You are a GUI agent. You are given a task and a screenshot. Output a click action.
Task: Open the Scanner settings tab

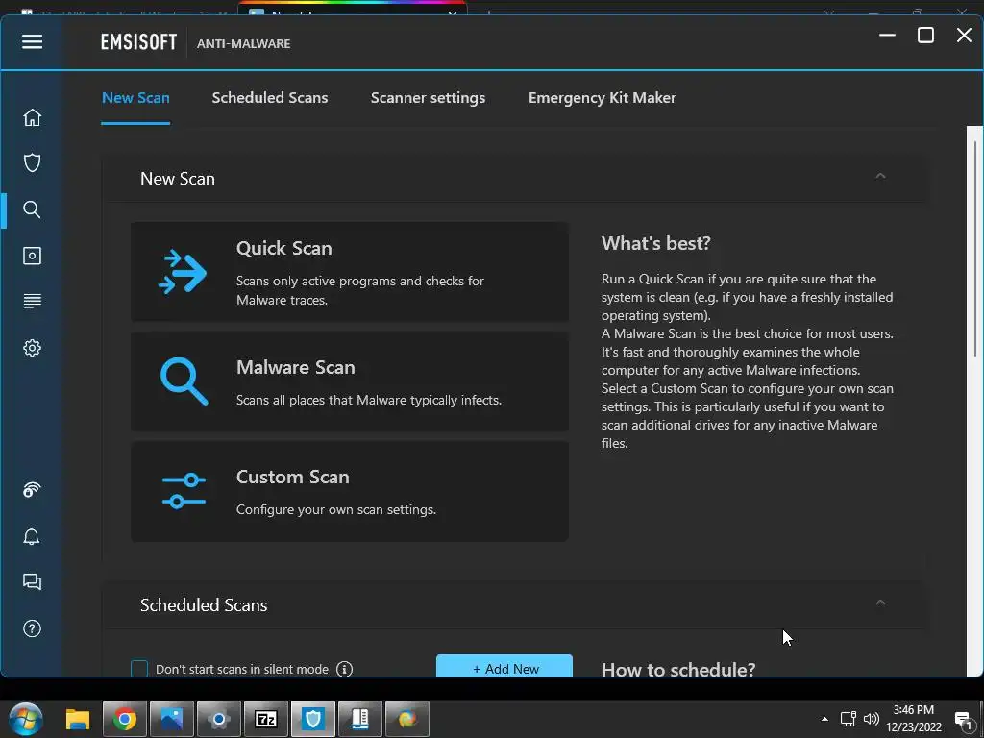pos(428,98)
